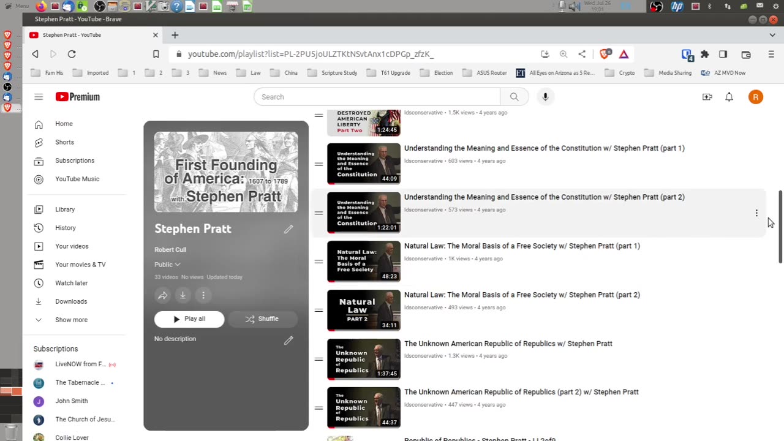The height and width of the screenshot is (441, 784).
Task: Open YouTube notifications bell
Action: (729, 97)
